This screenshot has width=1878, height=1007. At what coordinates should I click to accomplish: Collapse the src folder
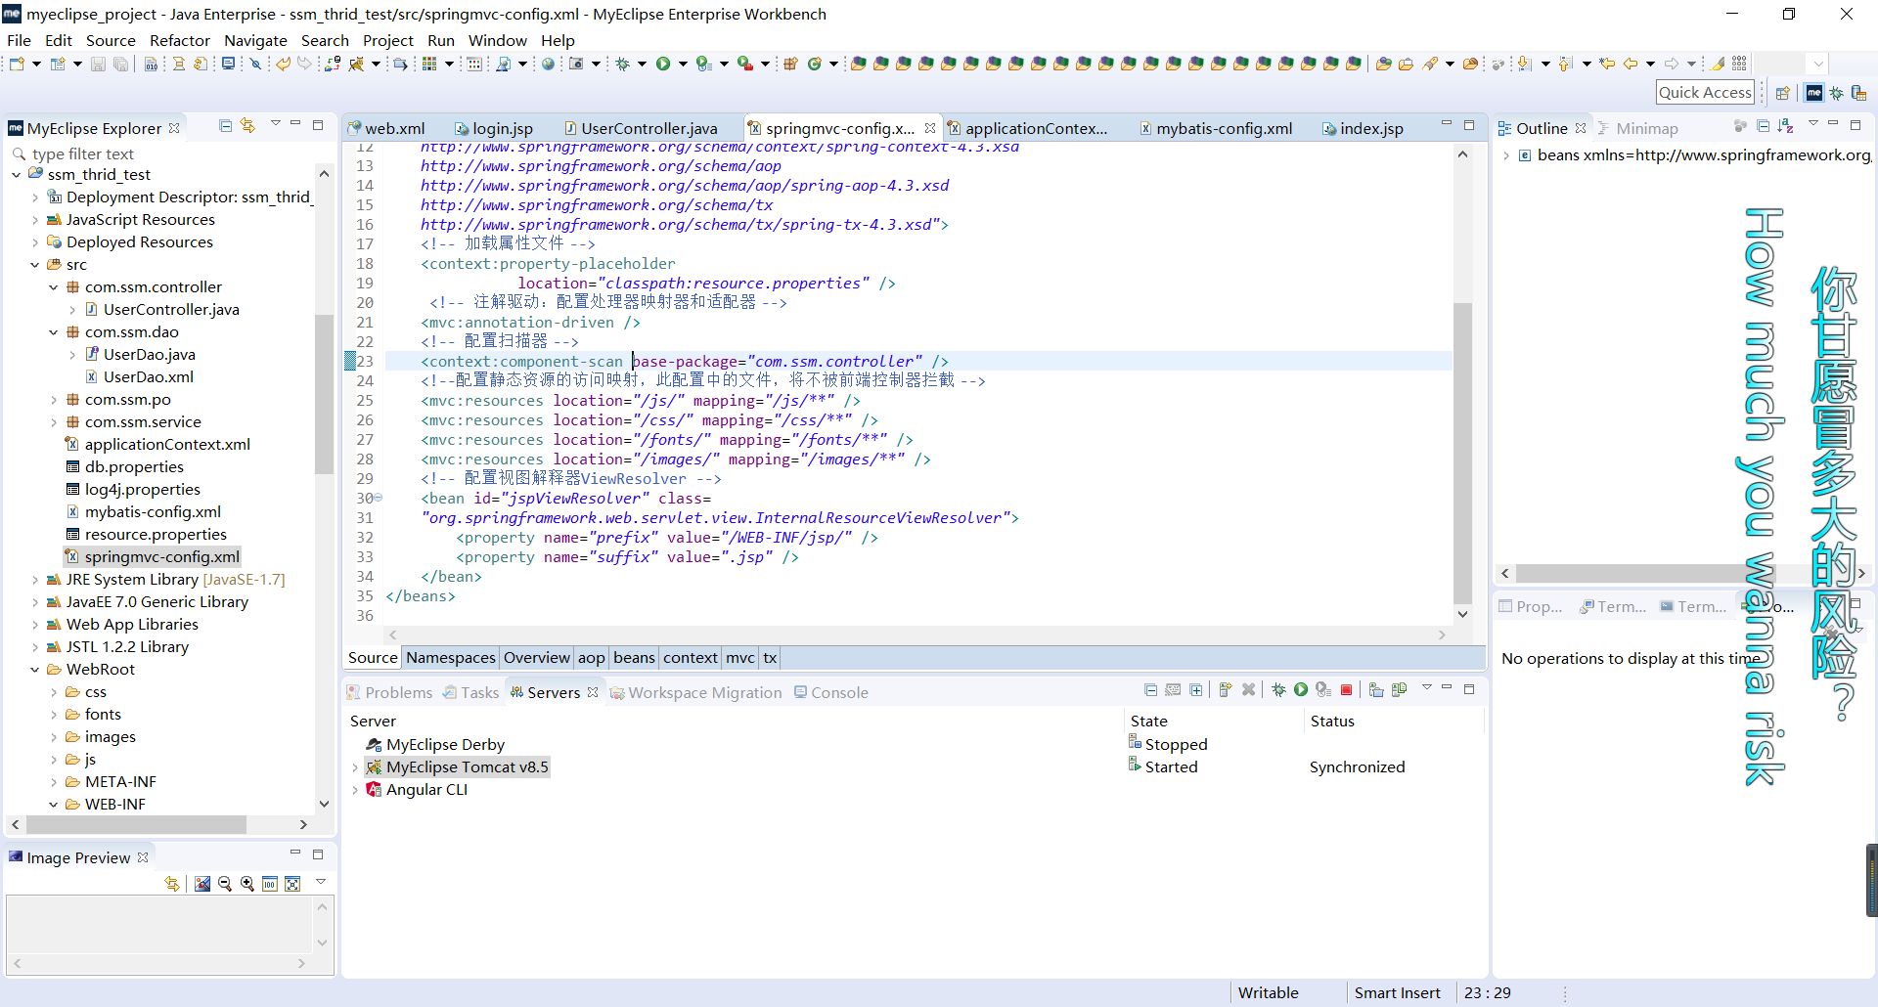pyautogui.click(x=34, y=265)
